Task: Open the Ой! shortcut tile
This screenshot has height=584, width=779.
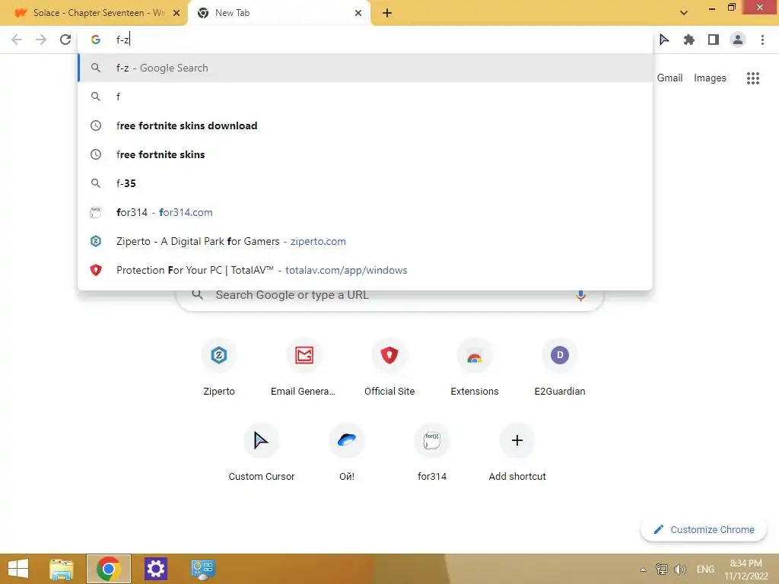Action: pos(347,453)
